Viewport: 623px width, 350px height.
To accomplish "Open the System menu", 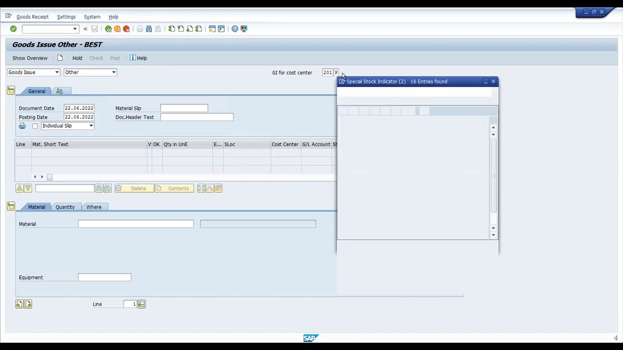I will [92, 17].
